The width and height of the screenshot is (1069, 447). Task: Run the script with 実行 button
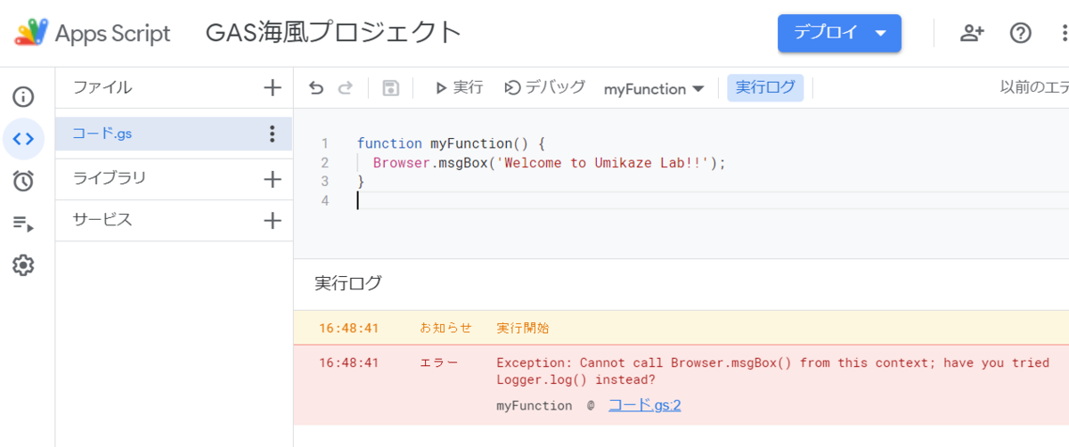(459, 87)
